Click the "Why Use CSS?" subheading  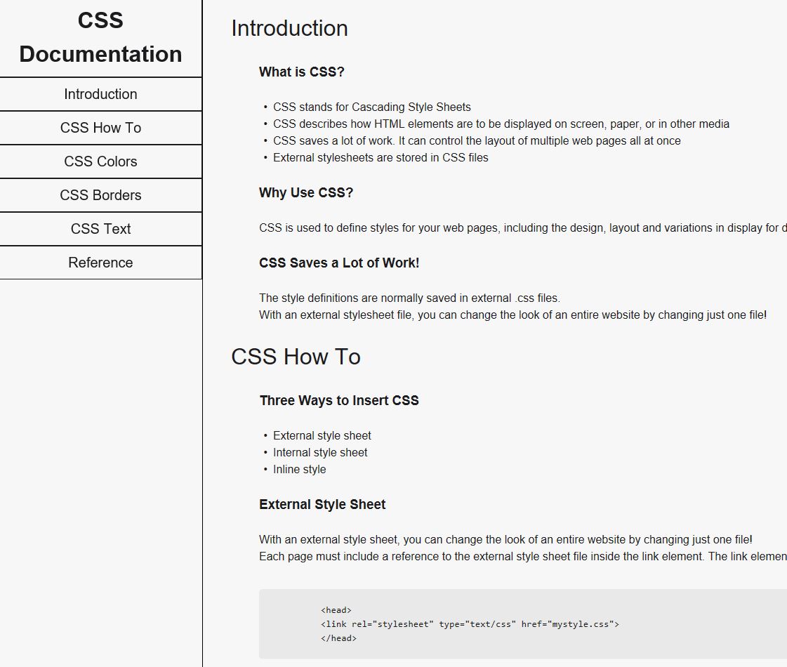click(x=306, y=192)
